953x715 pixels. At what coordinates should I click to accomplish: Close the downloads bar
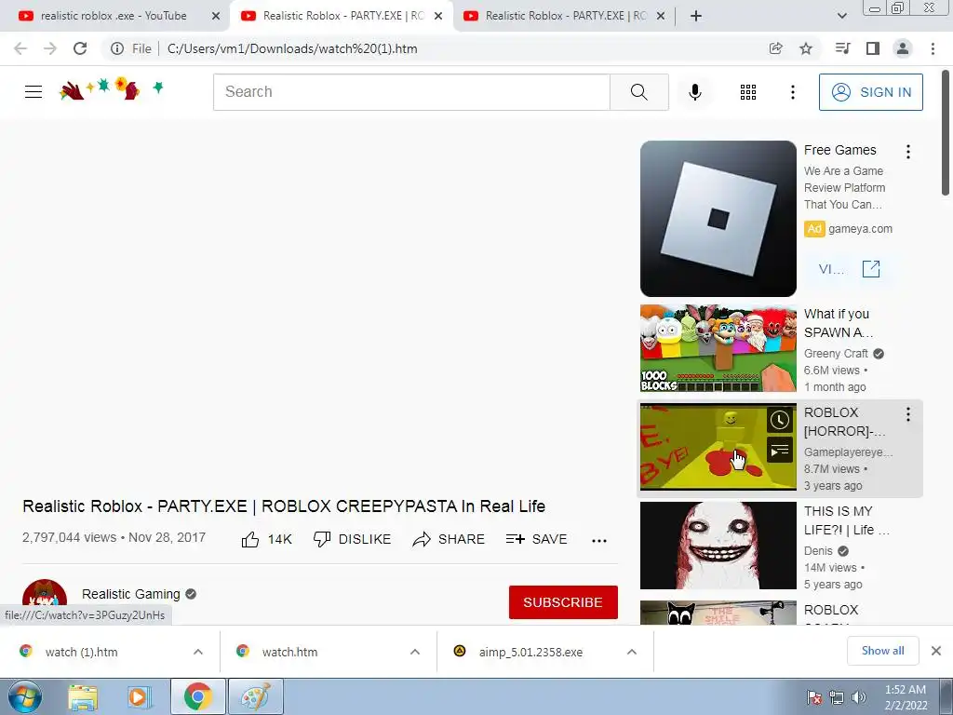936,651
